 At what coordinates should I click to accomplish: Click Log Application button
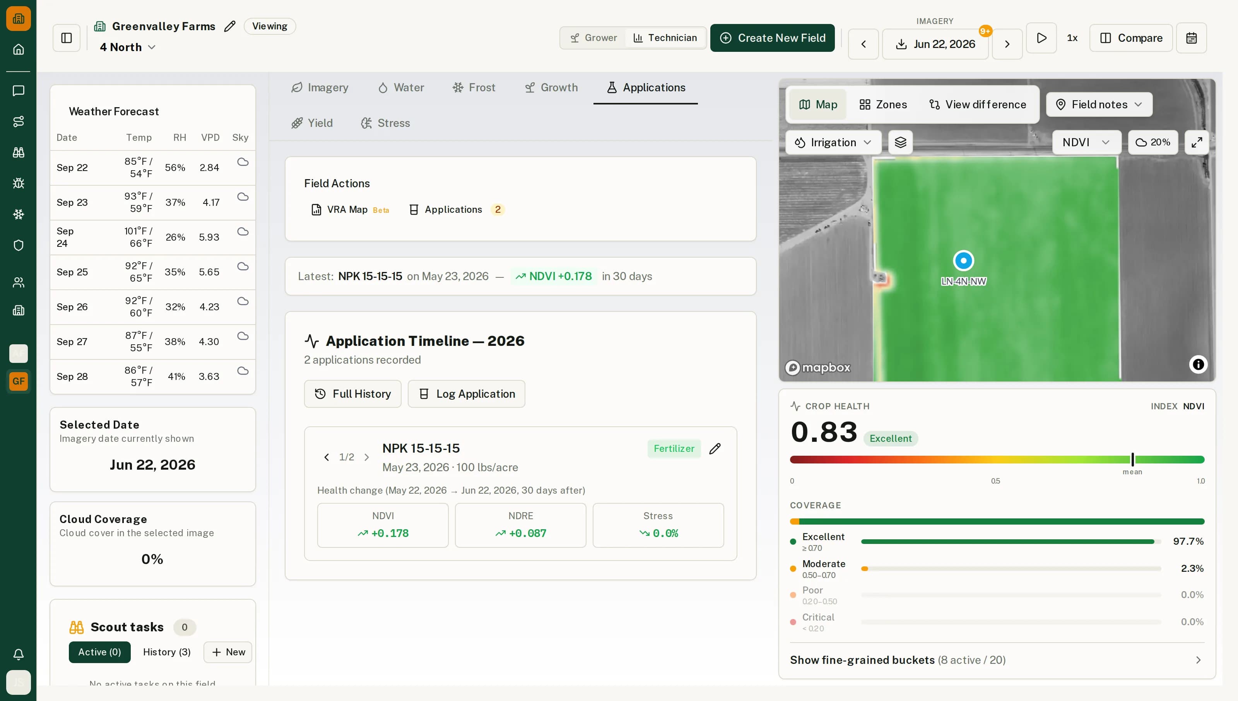click(467, 394)
